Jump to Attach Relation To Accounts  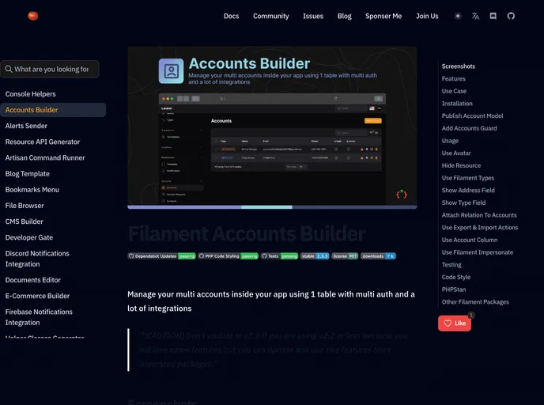coord(479,215)
